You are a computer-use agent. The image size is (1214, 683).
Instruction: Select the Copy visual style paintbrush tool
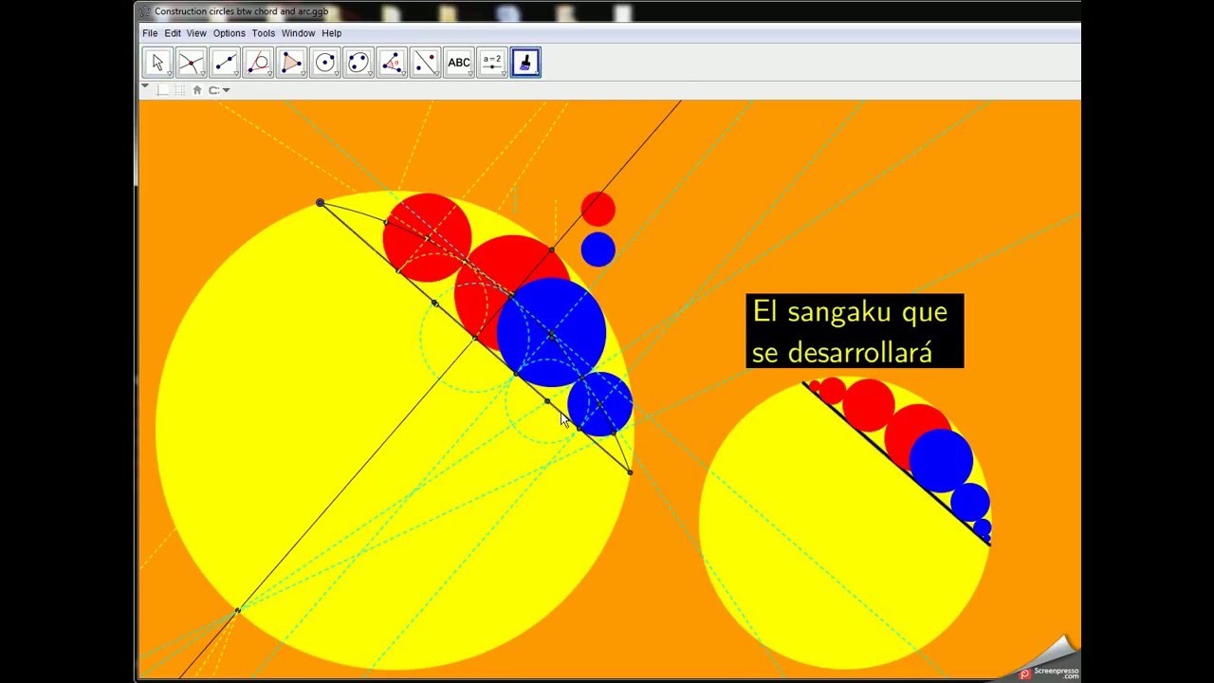click(x=525, y=63)
